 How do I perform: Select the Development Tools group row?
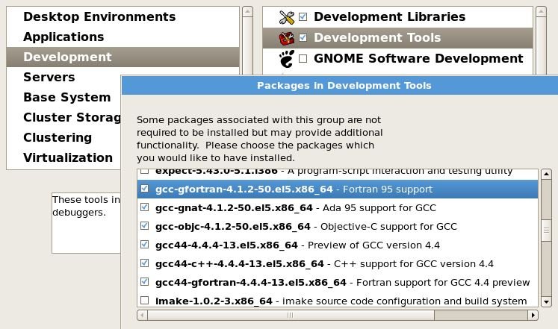[x=397, y=38]
